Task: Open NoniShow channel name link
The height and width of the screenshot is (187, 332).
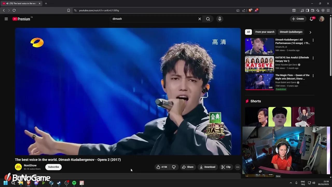Action: tap(30, 165)
